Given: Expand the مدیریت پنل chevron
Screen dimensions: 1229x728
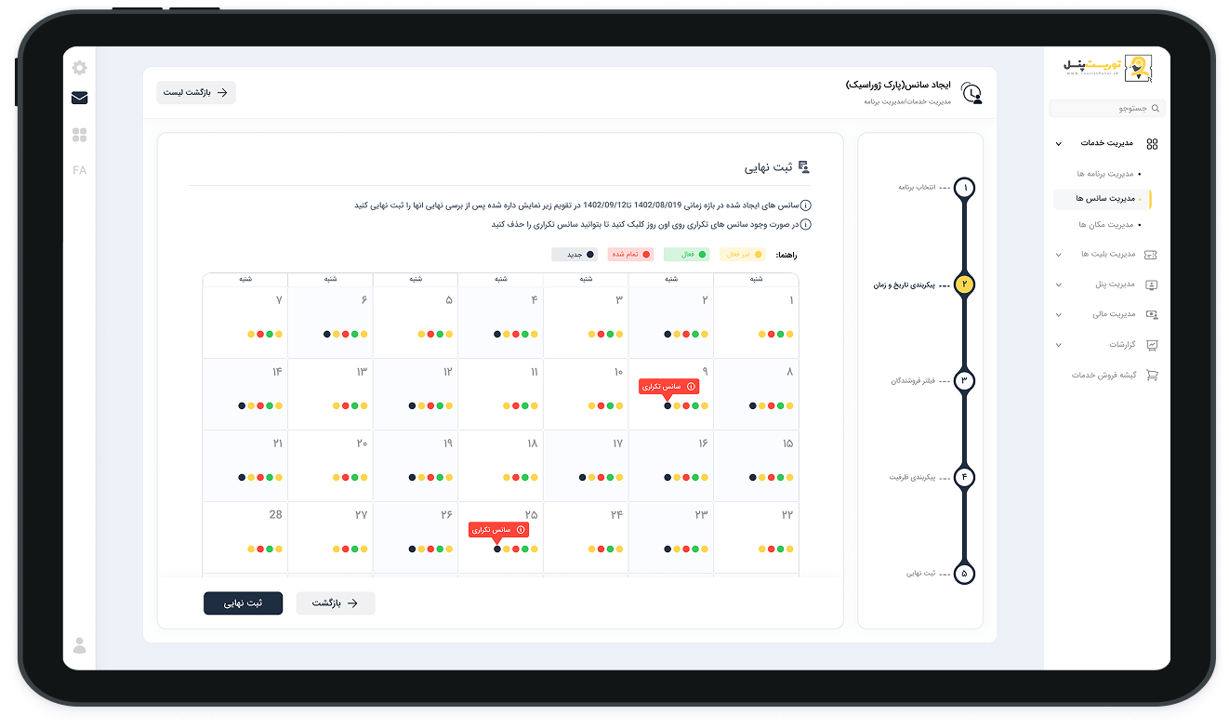Looking at the screenshot, I should pyautogui.click(x=1058, y=285).
